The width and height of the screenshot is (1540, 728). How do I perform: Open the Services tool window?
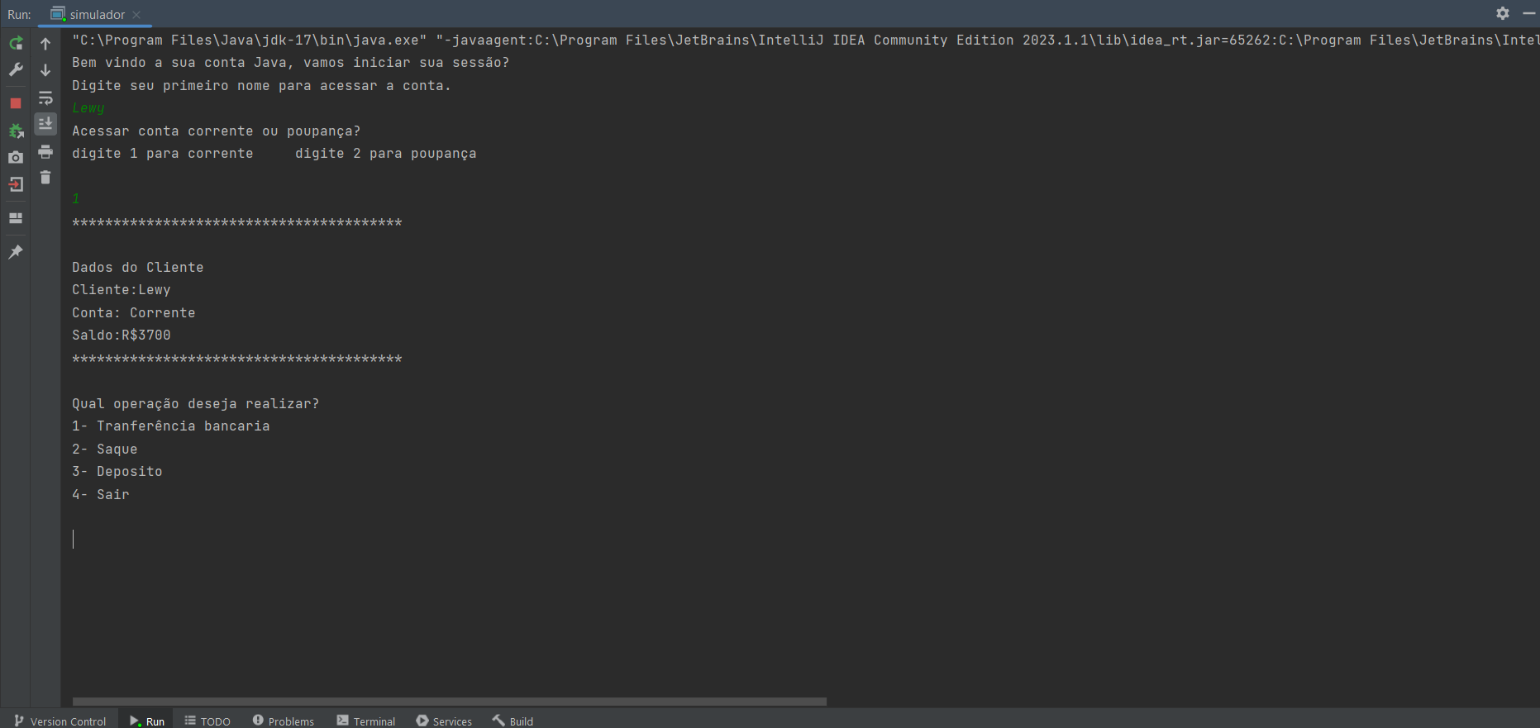pos(445,721)
